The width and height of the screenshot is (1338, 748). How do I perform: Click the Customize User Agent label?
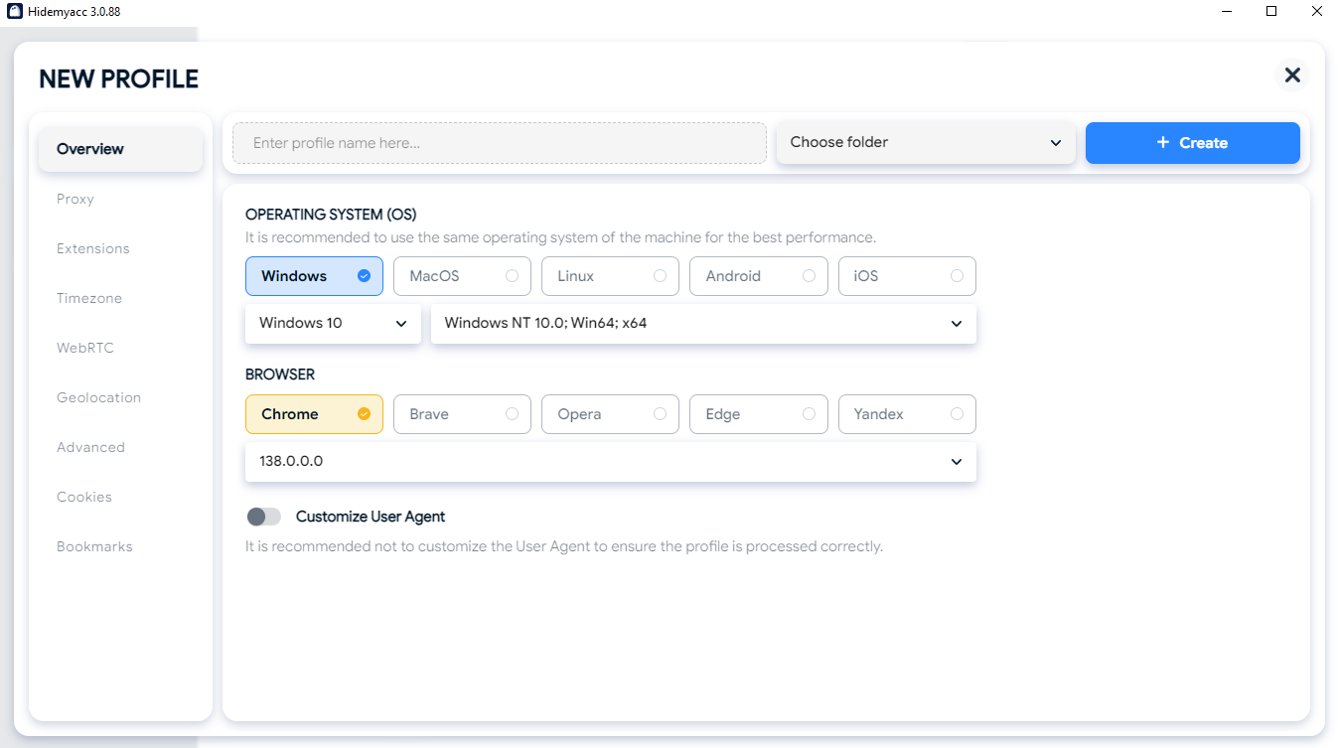371,517
